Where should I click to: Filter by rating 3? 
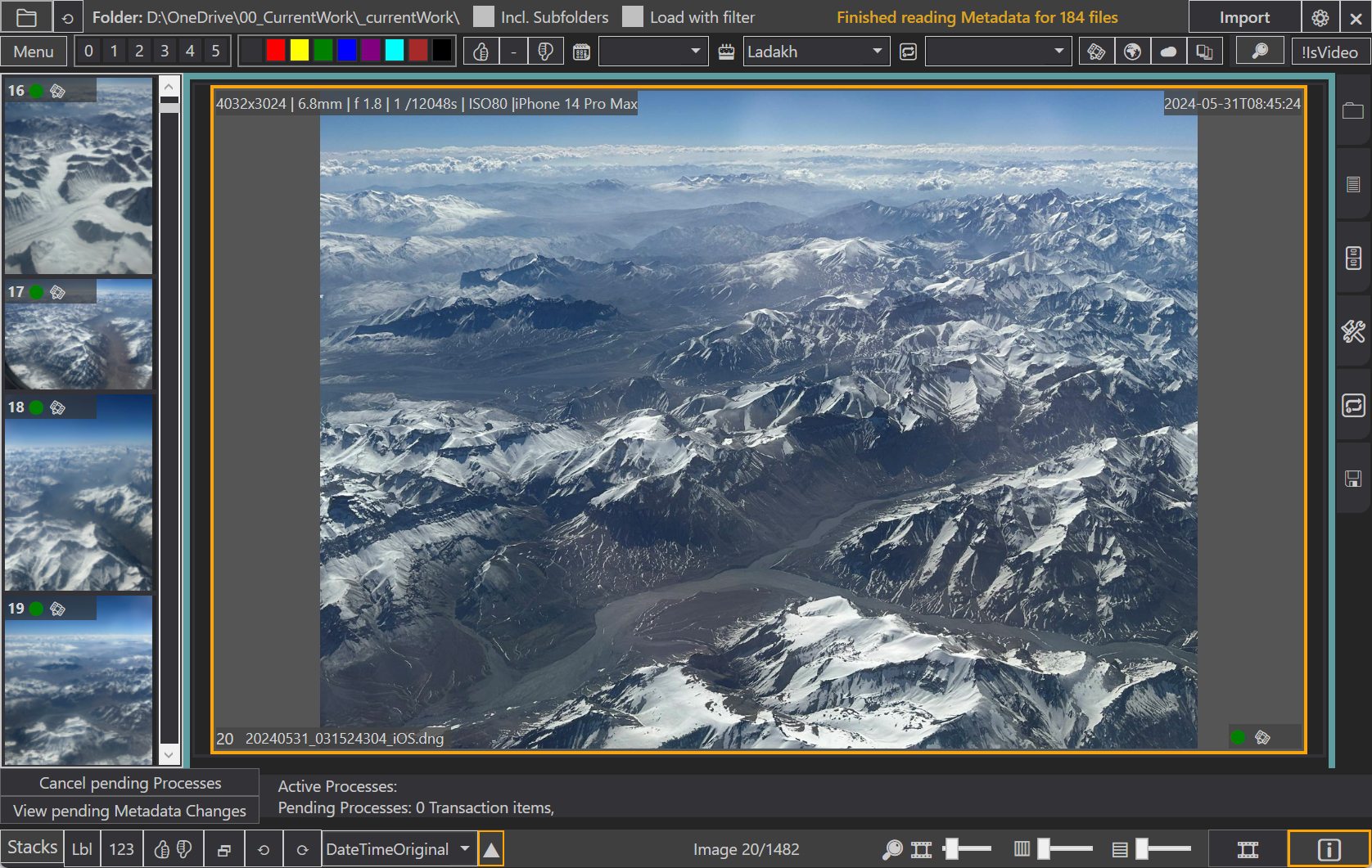pyautogui.click(x=165, y=51)
